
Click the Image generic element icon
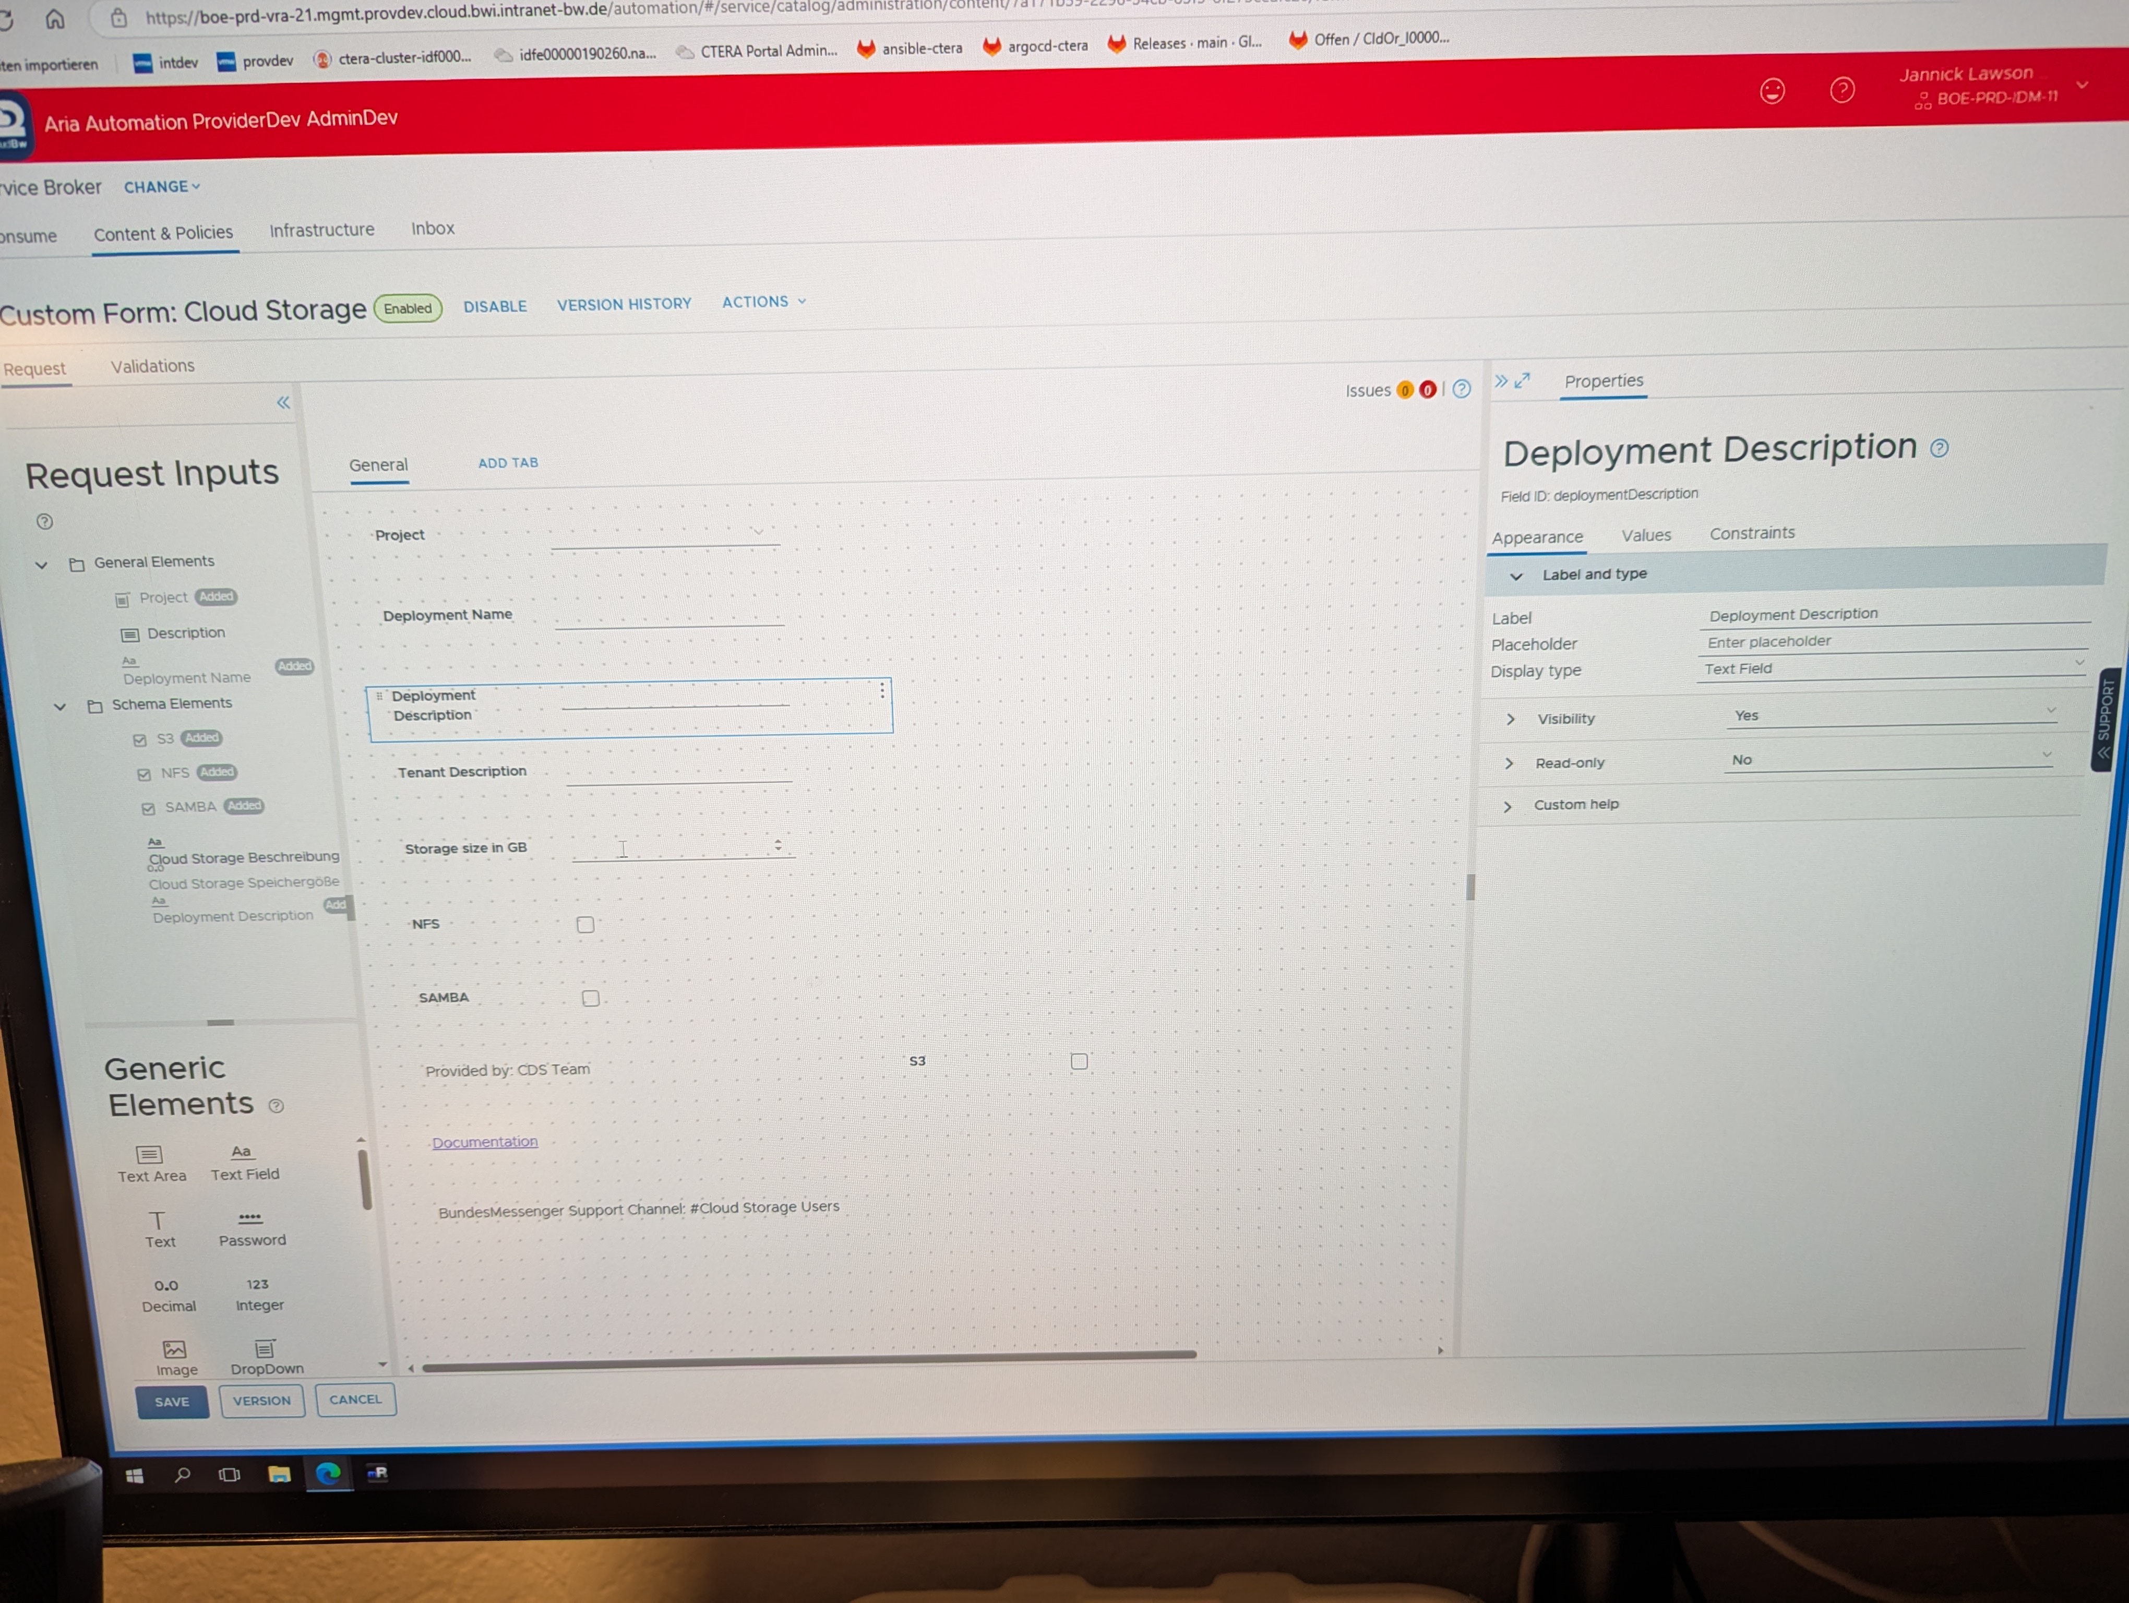[x=174, y=1349]
